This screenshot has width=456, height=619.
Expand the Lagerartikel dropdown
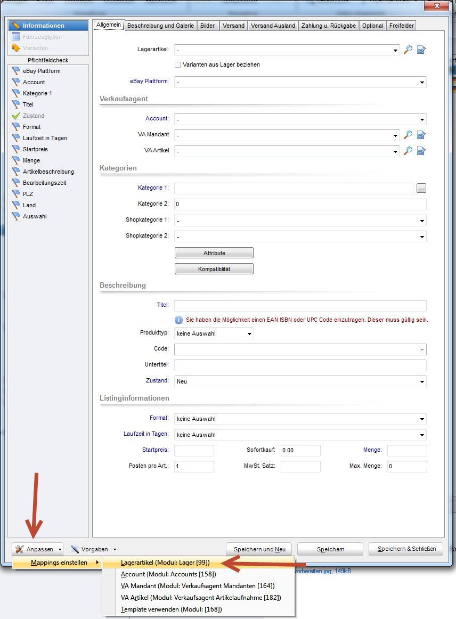coord(395,50)
